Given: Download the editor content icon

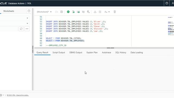Looking at the screenshot, I should [x=95, y=12].
